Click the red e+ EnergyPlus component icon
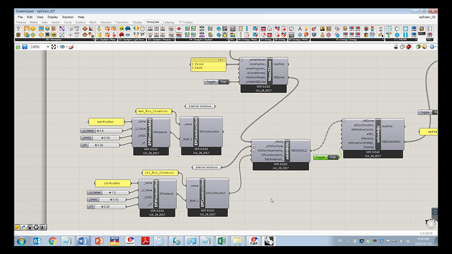Viewport: 452px width, 254px height. point(314,29)
